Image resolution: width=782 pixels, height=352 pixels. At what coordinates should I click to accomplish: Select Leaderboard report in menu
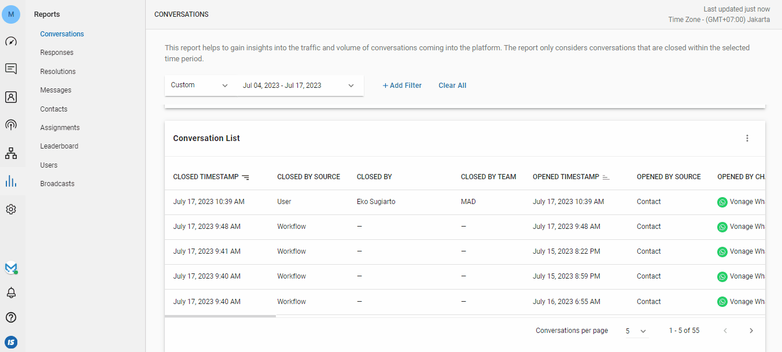[59, 146]
